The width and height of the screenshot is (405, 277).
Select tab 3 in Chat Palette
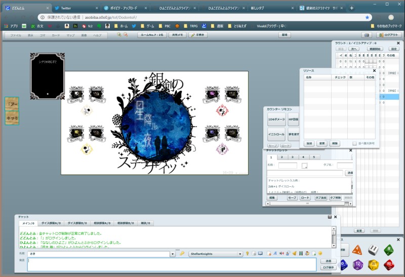[x=293, y=157]
